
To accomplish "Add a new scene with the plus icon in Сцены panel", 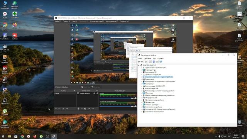I will click(x=56, y=108).
